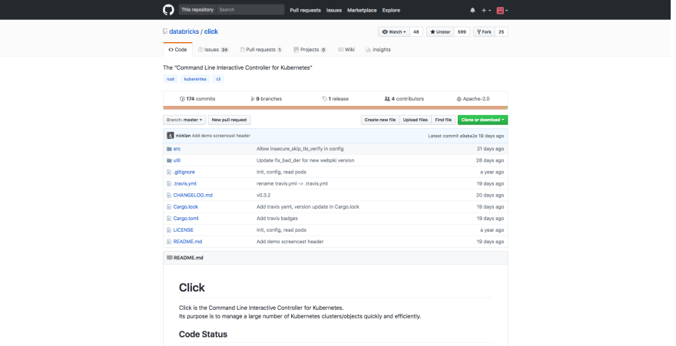Image resolution: width=676 pixels, height=346 pixels.
Task: Switch to the Projects 0 tab
Action: 310,50
